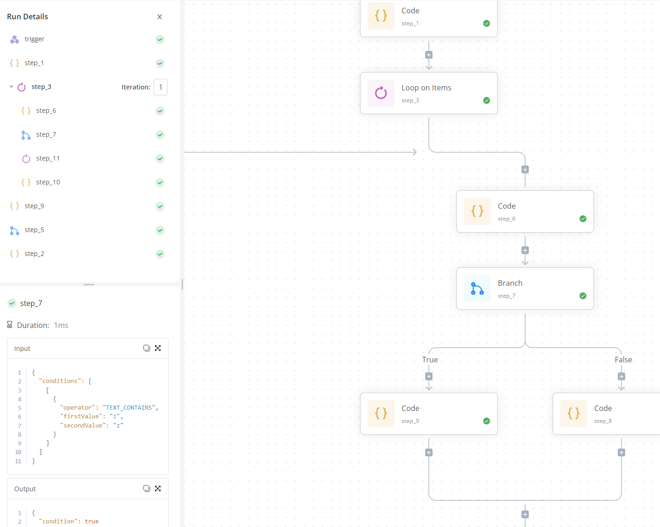This screenshot has height=527, width=660.
Task: Click the Code icon on the step_9 node
Action: [381, 413]
